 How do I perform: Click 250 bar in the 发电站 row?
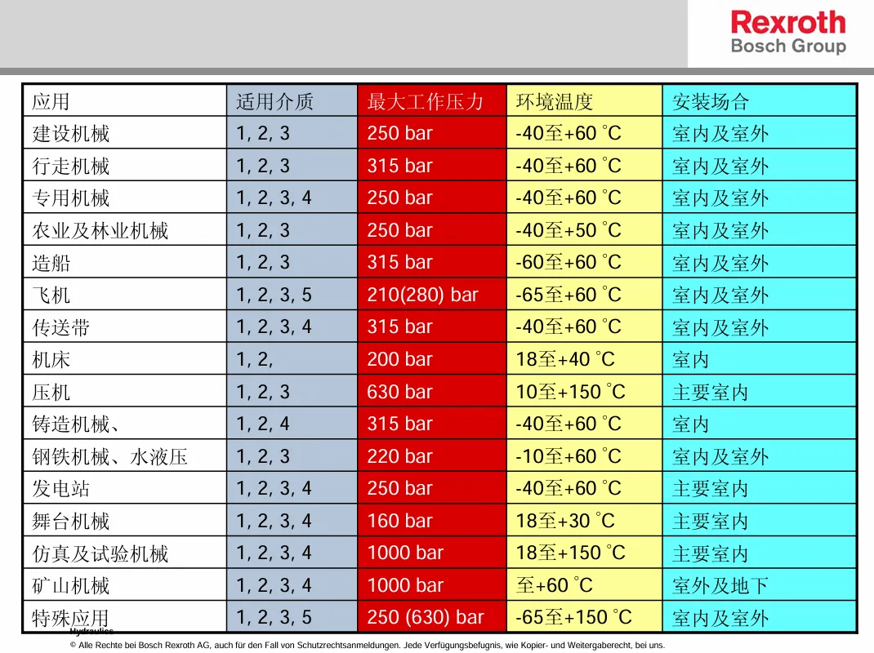[x=399, y=489]
